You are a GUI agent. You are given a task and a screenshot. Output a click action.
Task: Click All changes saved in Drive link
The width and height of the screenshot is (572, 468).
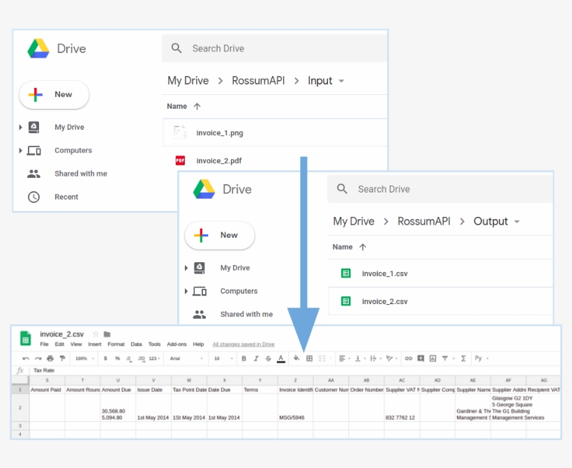(243, 344)
